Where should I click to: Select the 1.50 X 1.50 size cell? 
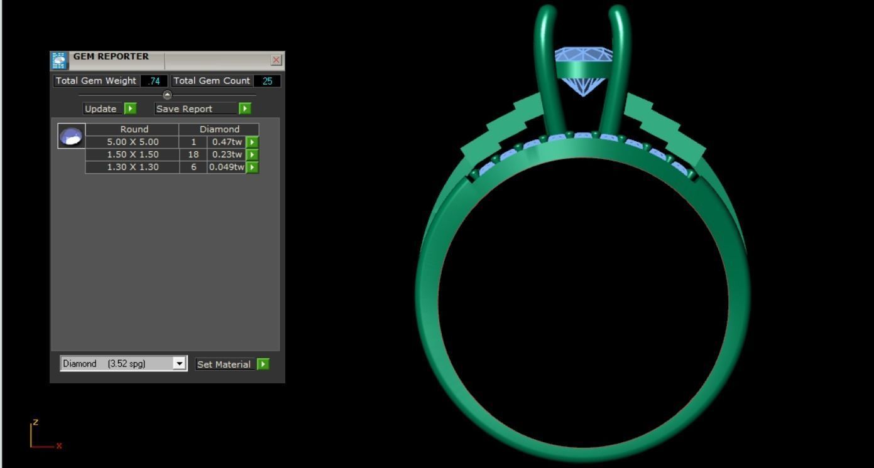(133, 154)
